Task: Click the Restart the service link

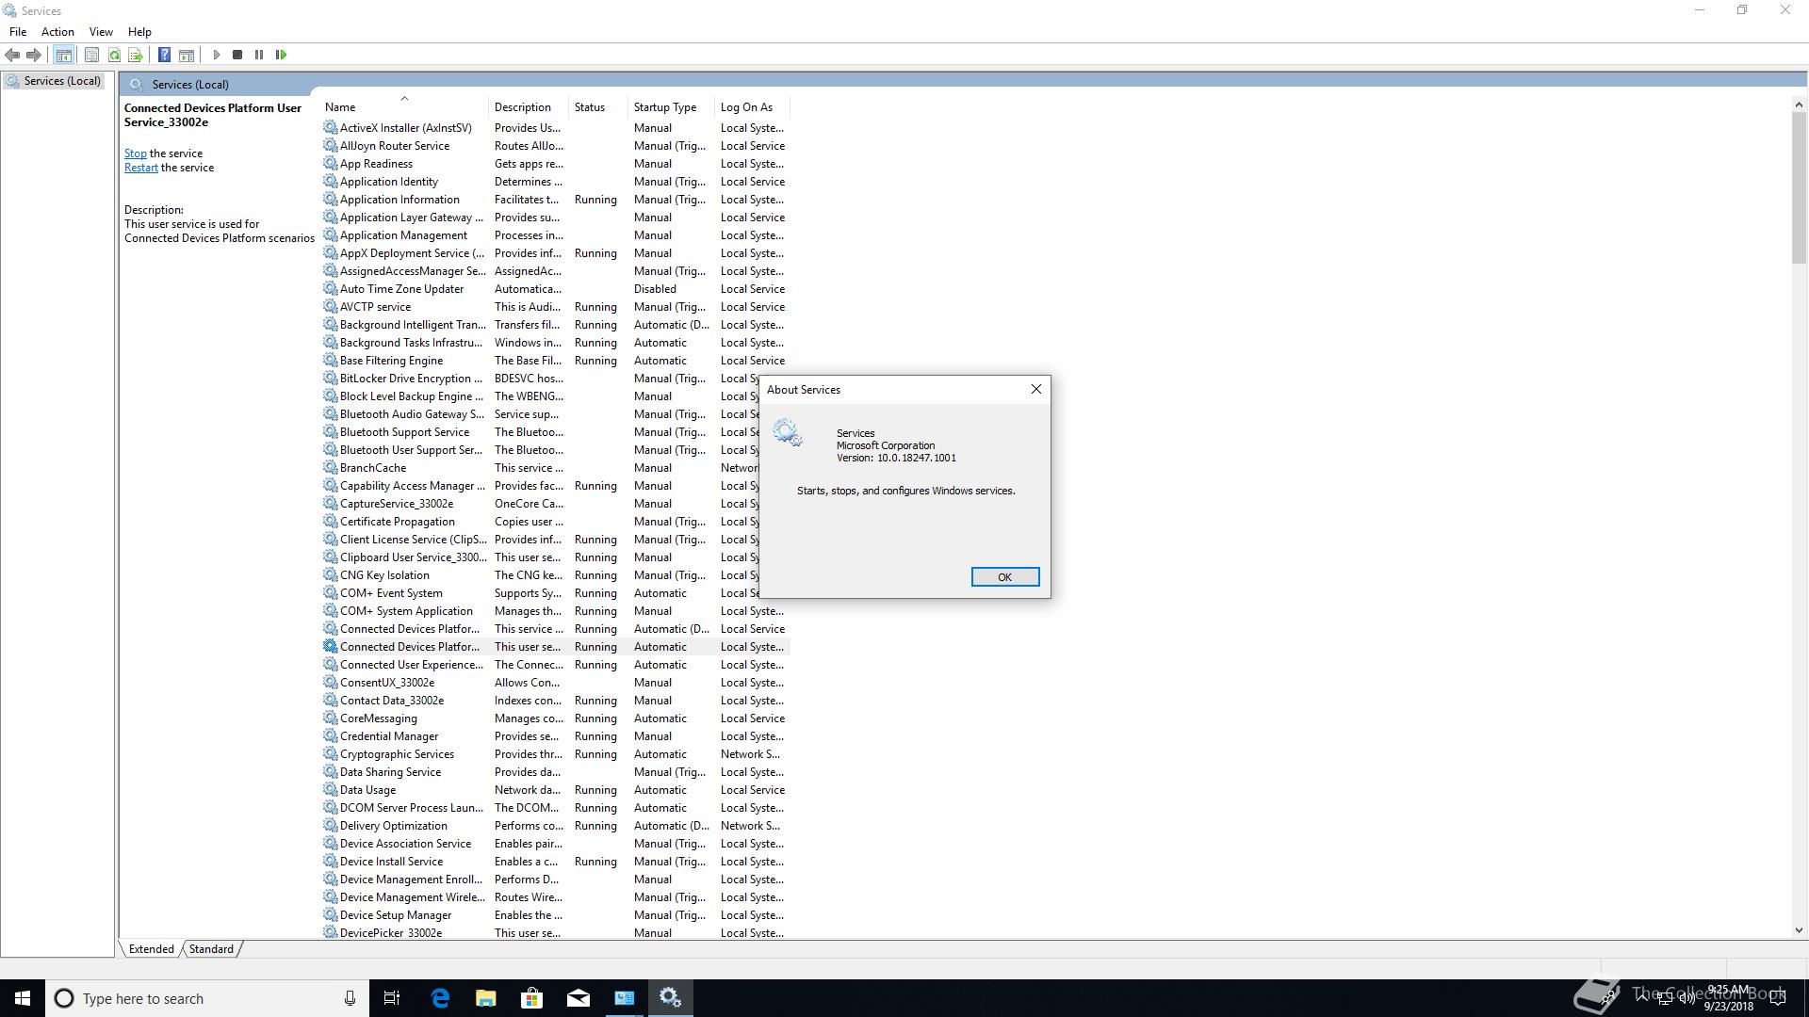Action: point(140,168)
